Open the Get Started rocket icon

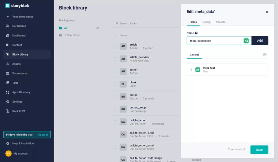8,26
